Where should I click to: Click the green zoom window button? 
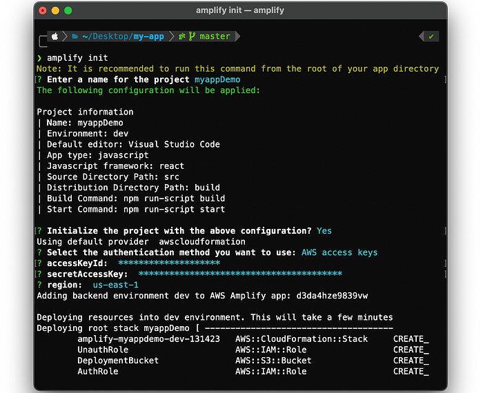click(68, 11)
